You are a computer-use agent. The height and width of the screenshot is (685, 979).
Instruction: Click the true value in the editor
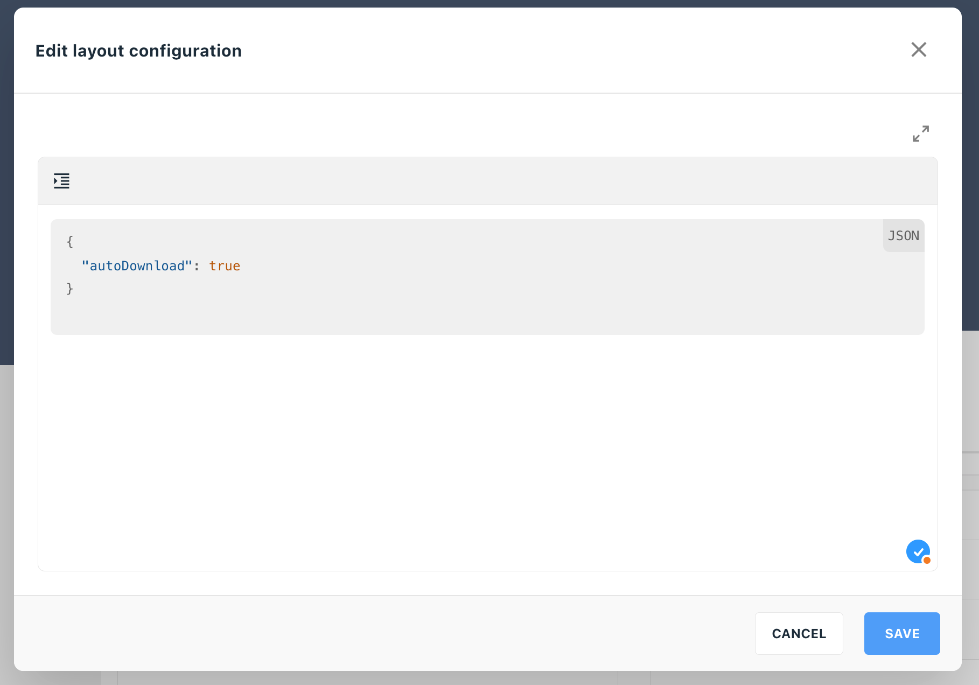(225, 266)
